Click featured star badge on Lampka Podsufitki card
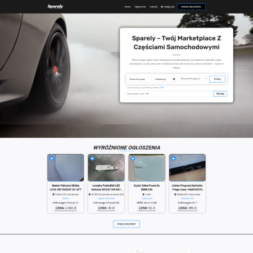The height and width of the screenshot is (253, 253). (92, 159)
